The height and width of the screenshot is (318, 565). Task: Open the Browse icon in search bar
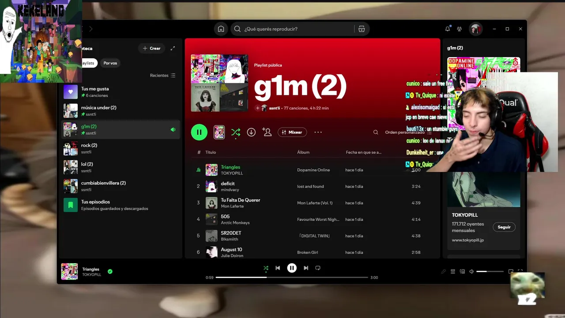(362, 29)
